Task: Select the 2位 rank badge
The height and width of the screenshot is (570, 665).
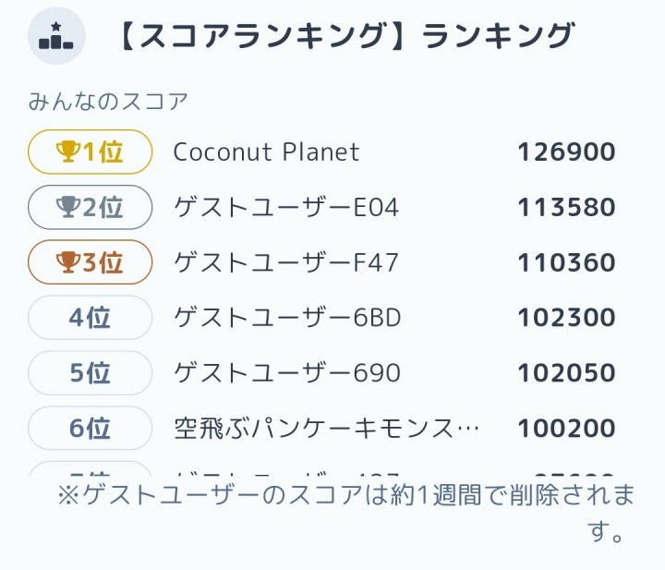Action: click(x=90, y=207)
